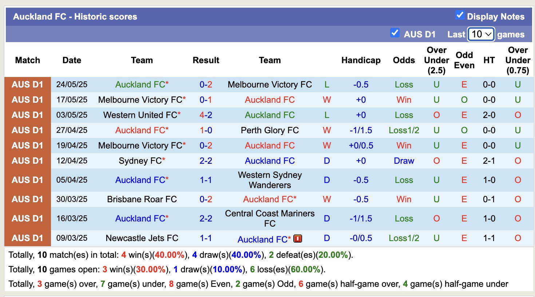Click the AUS D1 badge on the top match row
Screen dimensions: 535x297
point(27,84)
